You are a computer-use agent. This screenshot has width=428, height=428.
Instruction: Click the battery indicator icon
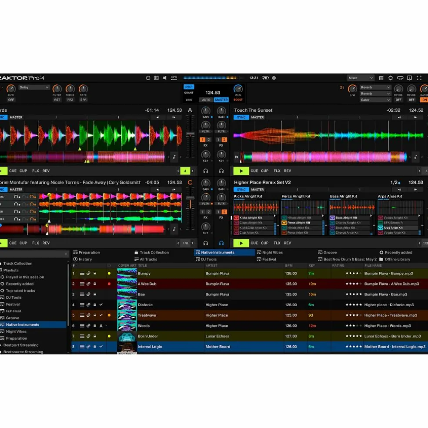coord(265,78)
